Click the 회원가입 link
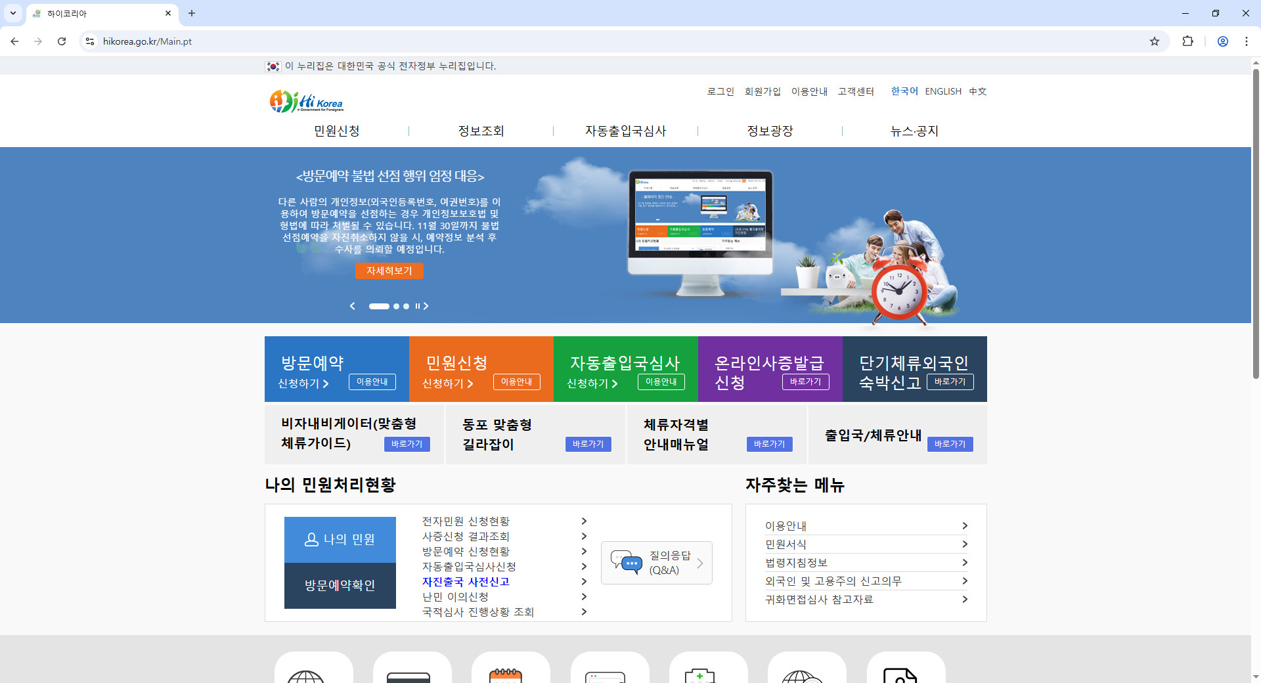Viewport: 1261px width, 683px height. coord(763,91)
